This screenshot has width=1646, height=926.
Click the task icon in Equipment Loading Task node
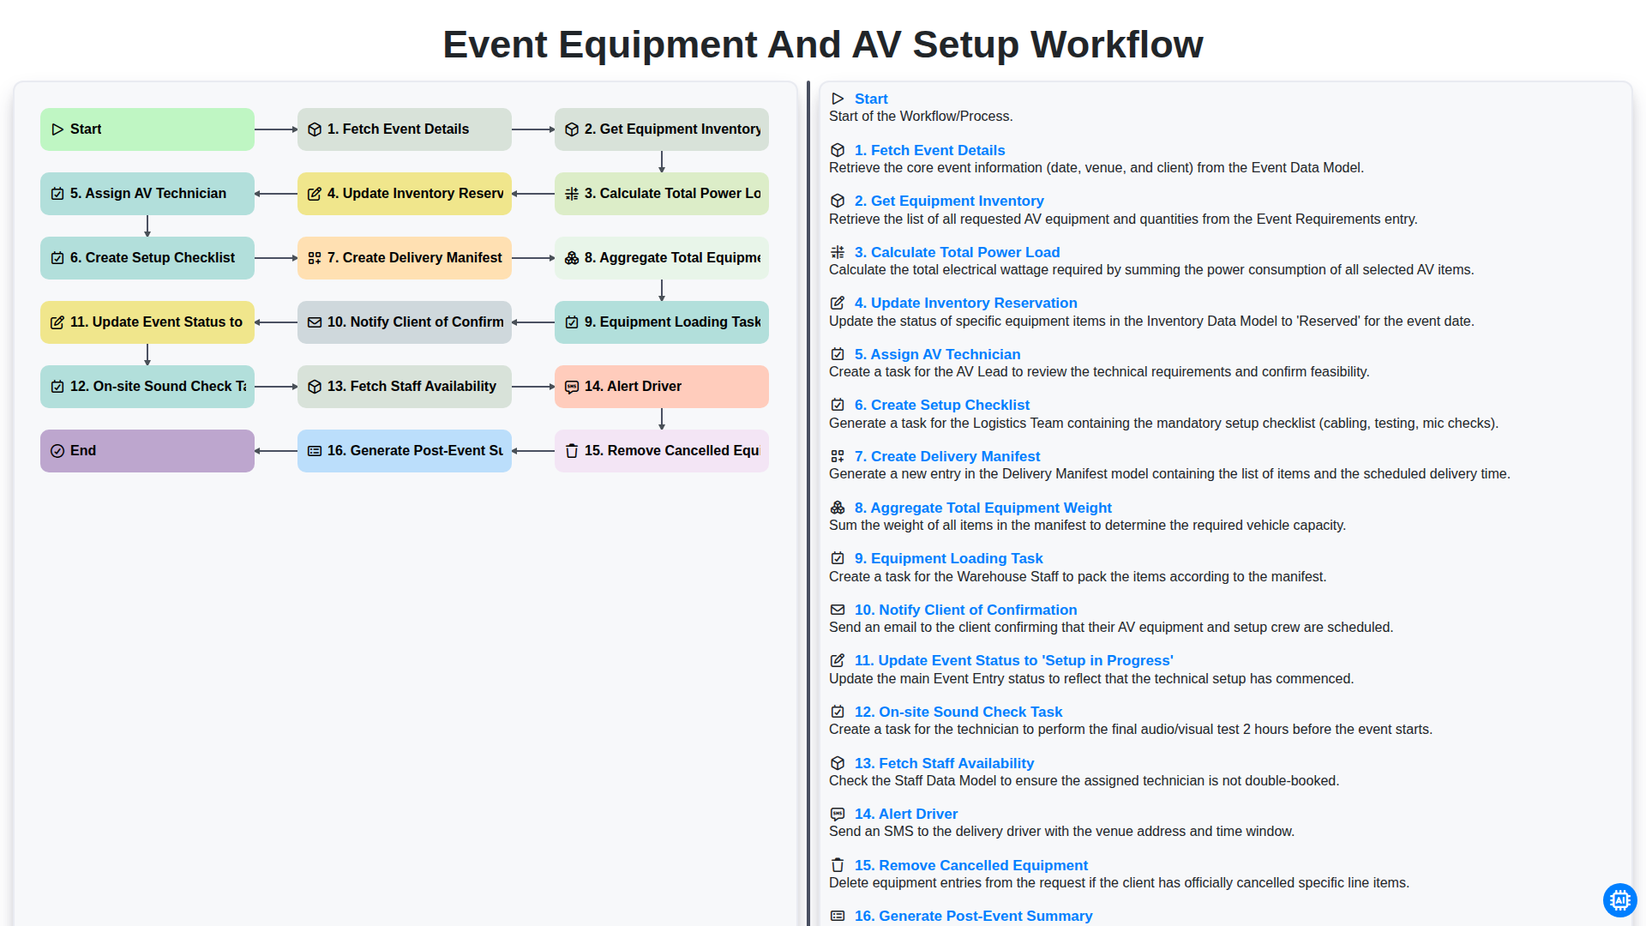click(x=572, y=322)
